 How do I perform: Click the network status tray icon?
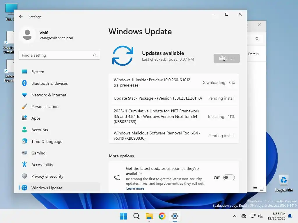pos(253,216)
